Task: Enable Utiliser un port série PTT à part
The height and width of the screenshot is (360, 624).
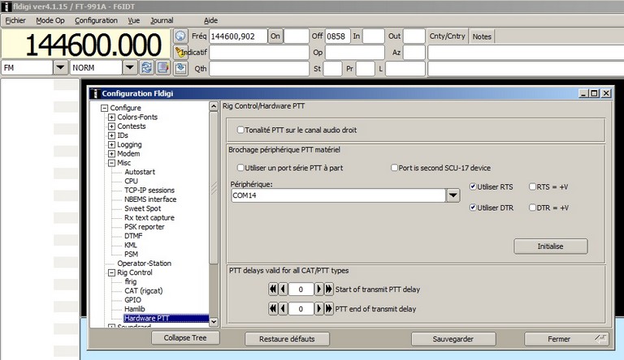Action: (x=240, y=168)
